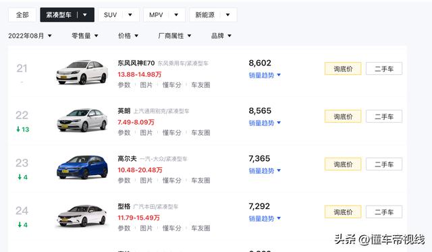Open 懂车分 link for 英朗

click(172, 133)
